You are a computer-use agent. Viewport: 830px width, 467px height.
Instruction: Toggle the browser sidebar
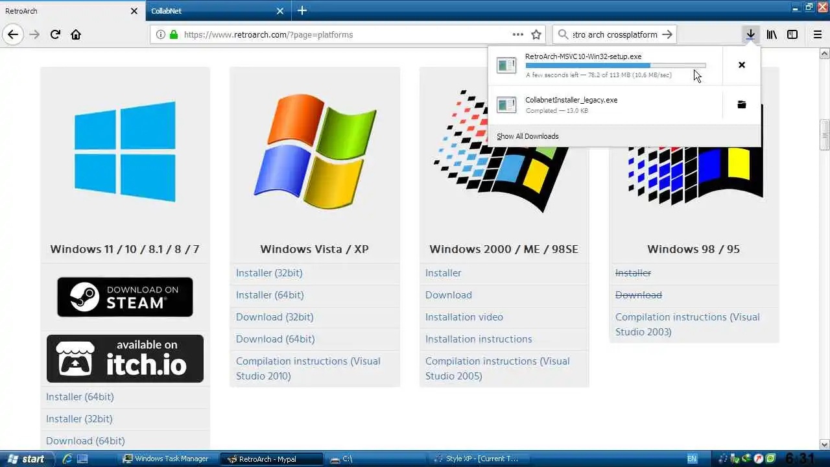pyautogui.click(x=792, y=34)
